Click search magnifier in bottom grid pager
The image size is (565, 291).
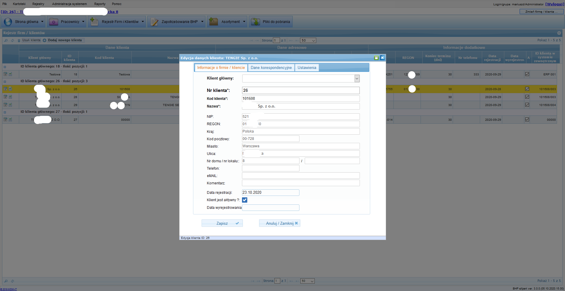(6, 281)
